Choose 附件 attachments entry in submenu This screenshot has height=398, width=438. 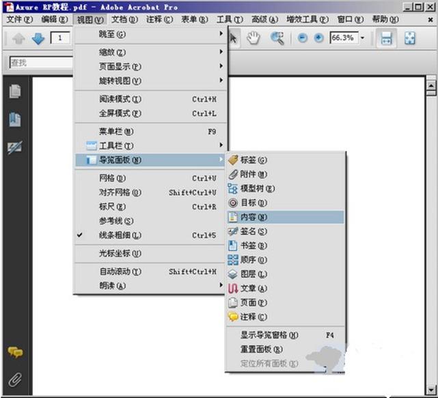click(x=285, y=174)
